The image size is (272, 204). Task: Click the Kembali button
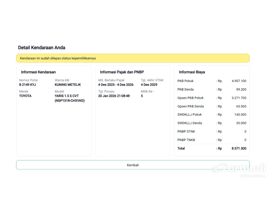click(133, 165)
